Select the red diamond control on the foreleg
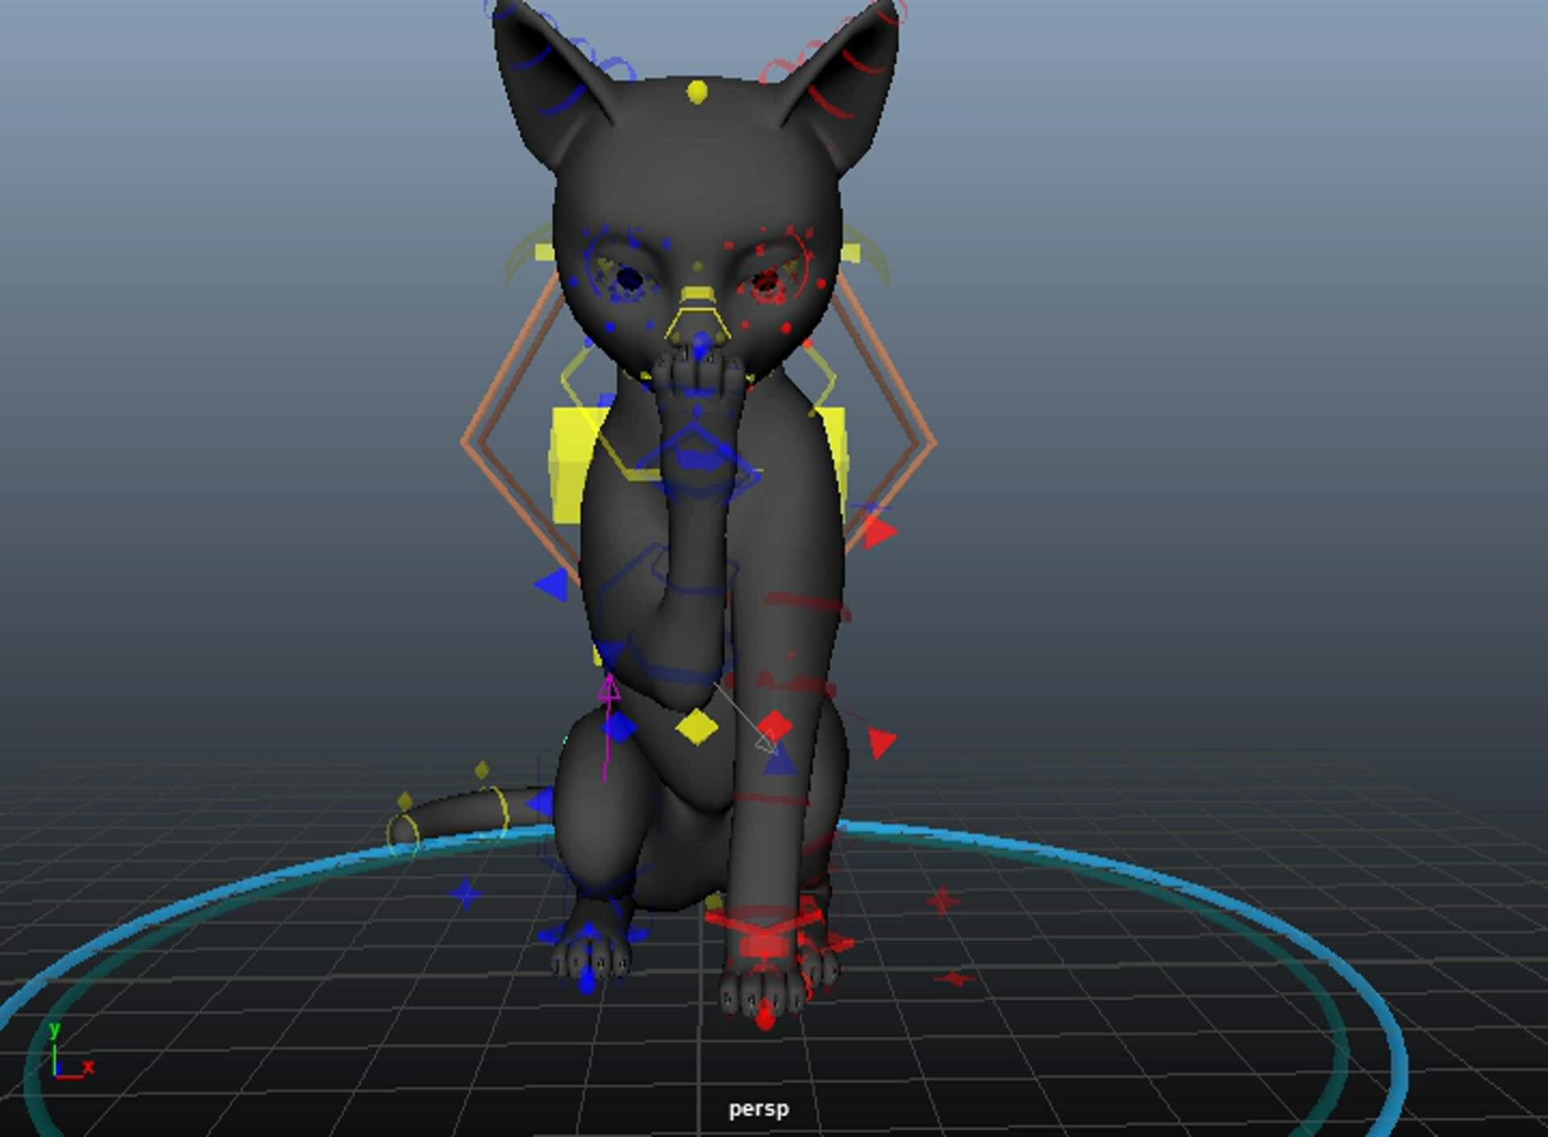1548x1137 pixels. 776,726
